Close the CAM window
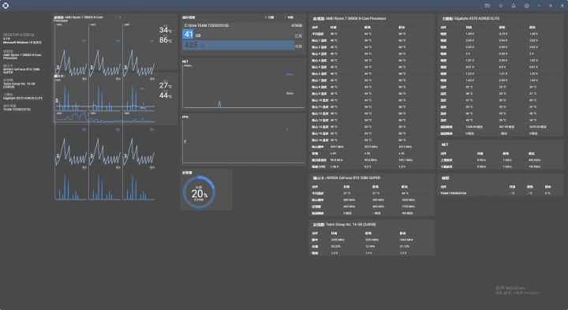This screenshot has width=568, height=310. point(562,6)
